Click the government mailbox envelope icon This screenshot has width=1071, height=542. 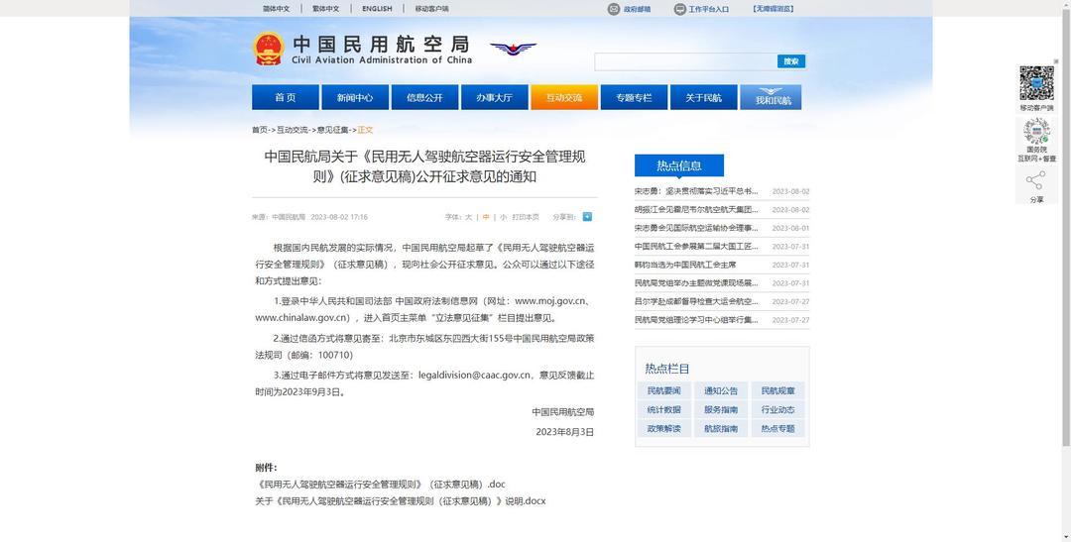(614, 9)
